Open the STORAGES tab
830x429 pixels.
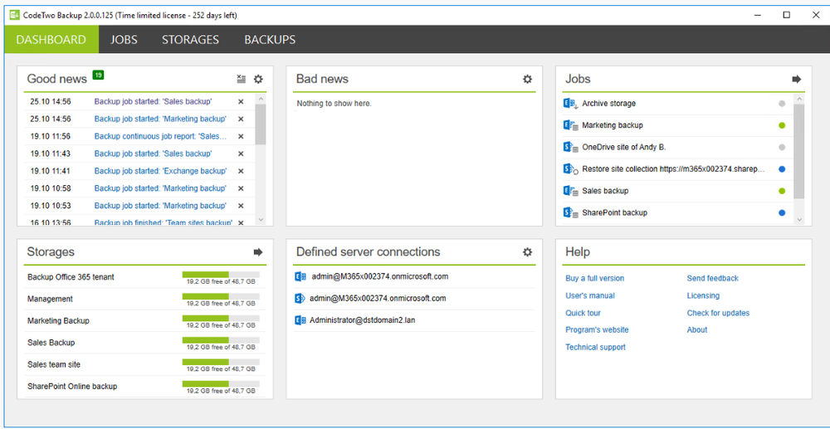pyautogui.click(x=191, y=40)
